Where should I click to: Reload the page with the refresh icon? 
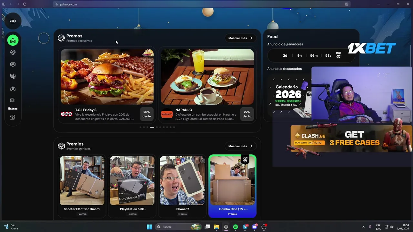pos(25,4)
